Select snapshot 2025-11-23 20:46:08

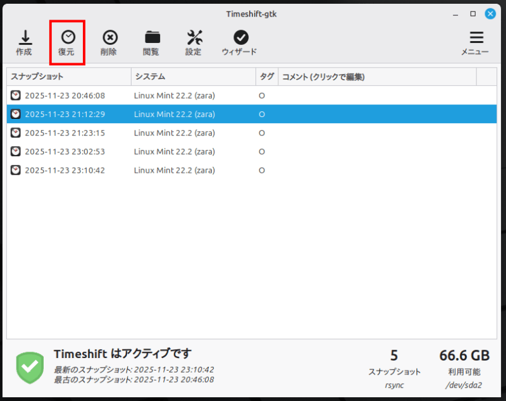pos(65,96)
